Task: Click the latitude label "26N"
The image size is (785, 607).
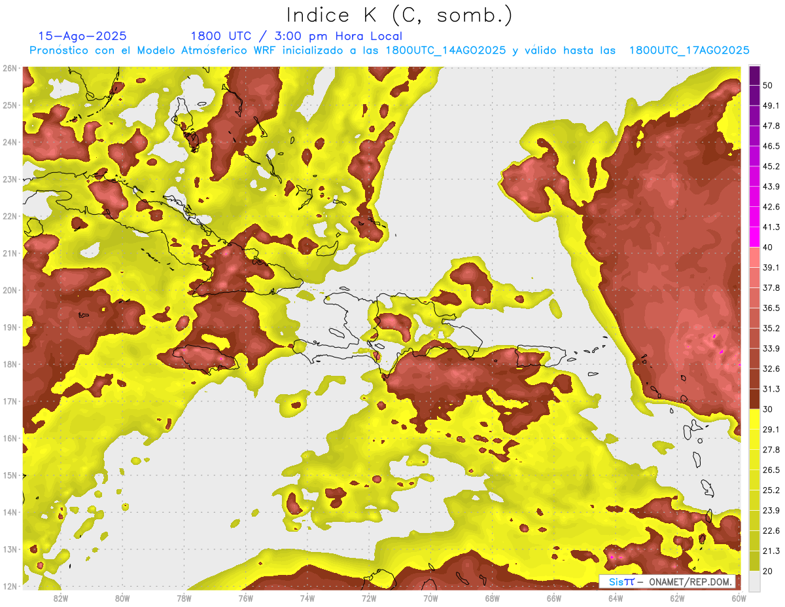Action: point(10,67)
